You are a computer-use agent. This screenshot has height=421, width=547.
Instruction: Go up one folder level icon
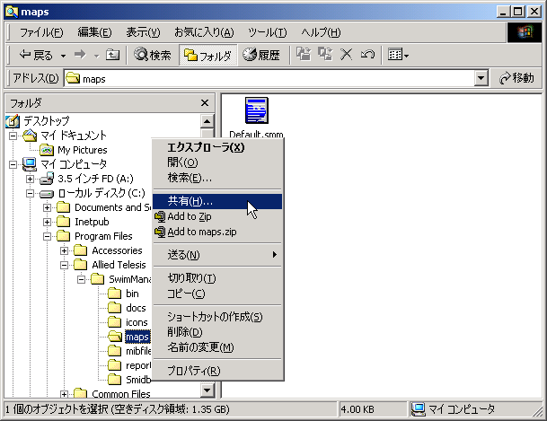112,55
